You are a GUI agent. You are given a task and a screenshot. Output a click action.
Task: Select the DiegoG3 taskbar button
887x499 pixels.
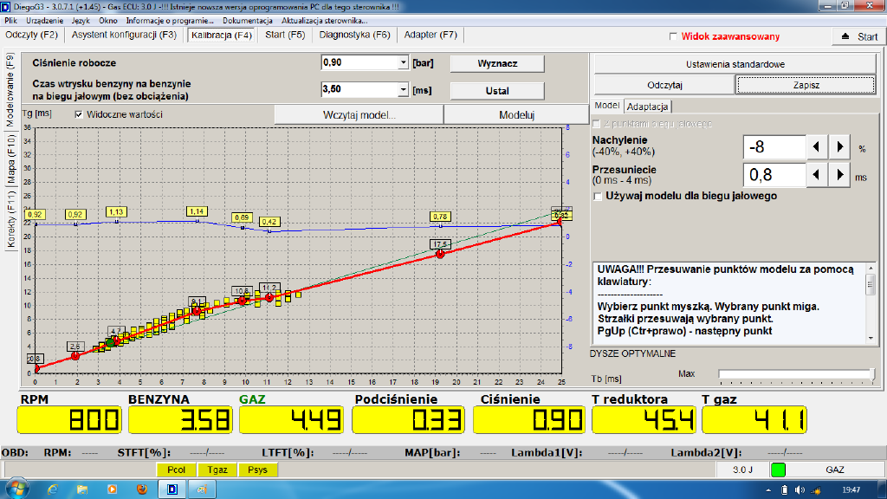[x=172, y=489]
